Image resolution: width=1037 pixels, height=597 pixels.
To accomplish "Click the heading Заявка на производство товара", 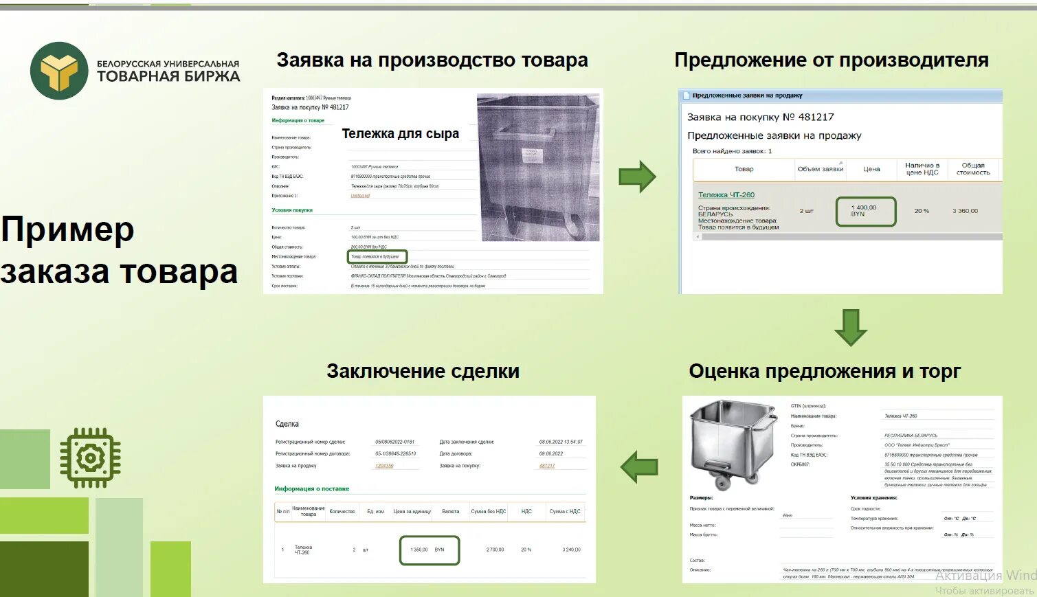I will point(432,60).
